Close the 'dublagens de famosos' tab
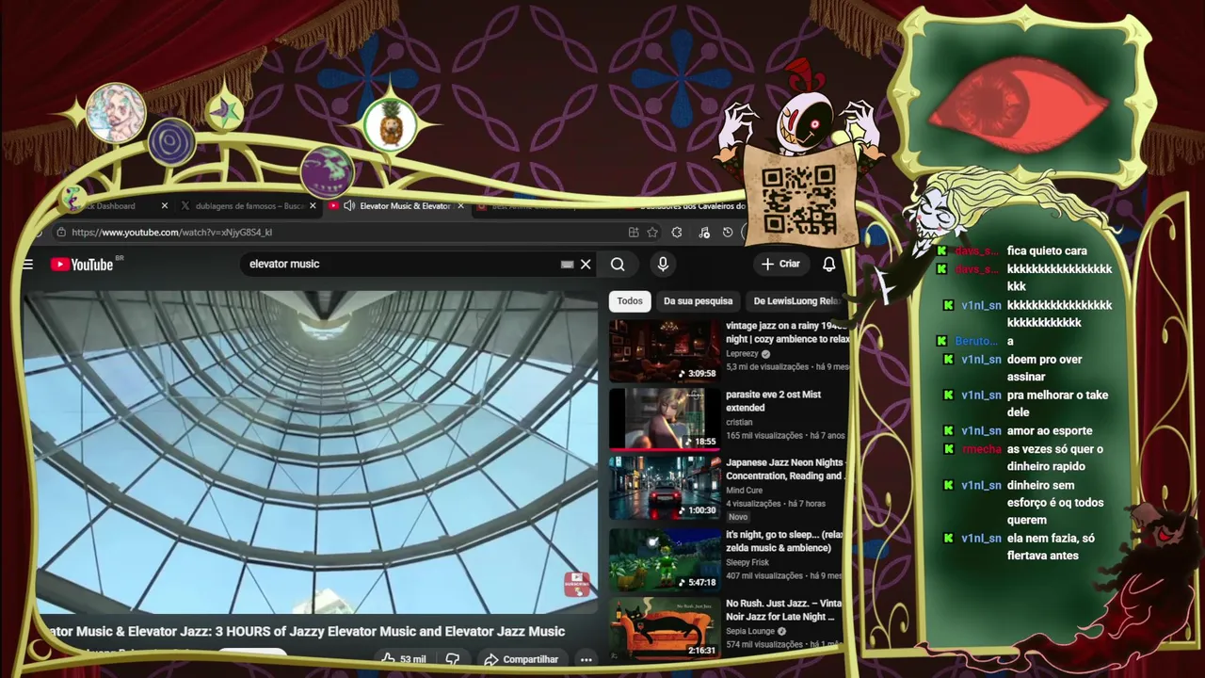This screenshot has height=678, width=1205. point(314,206)
